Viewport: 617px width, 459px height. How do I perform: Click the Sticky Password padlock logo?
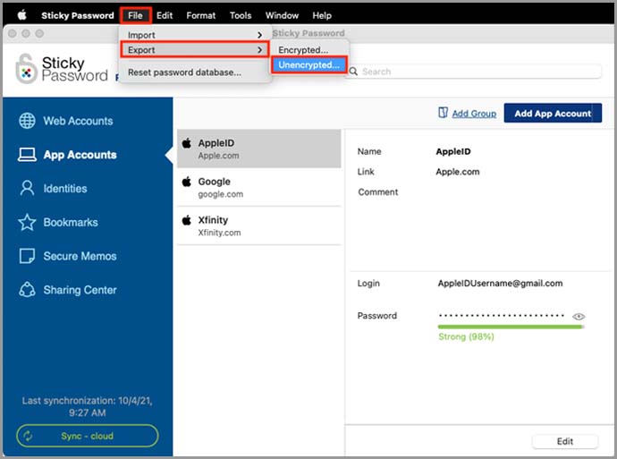(x=26, y=69)
